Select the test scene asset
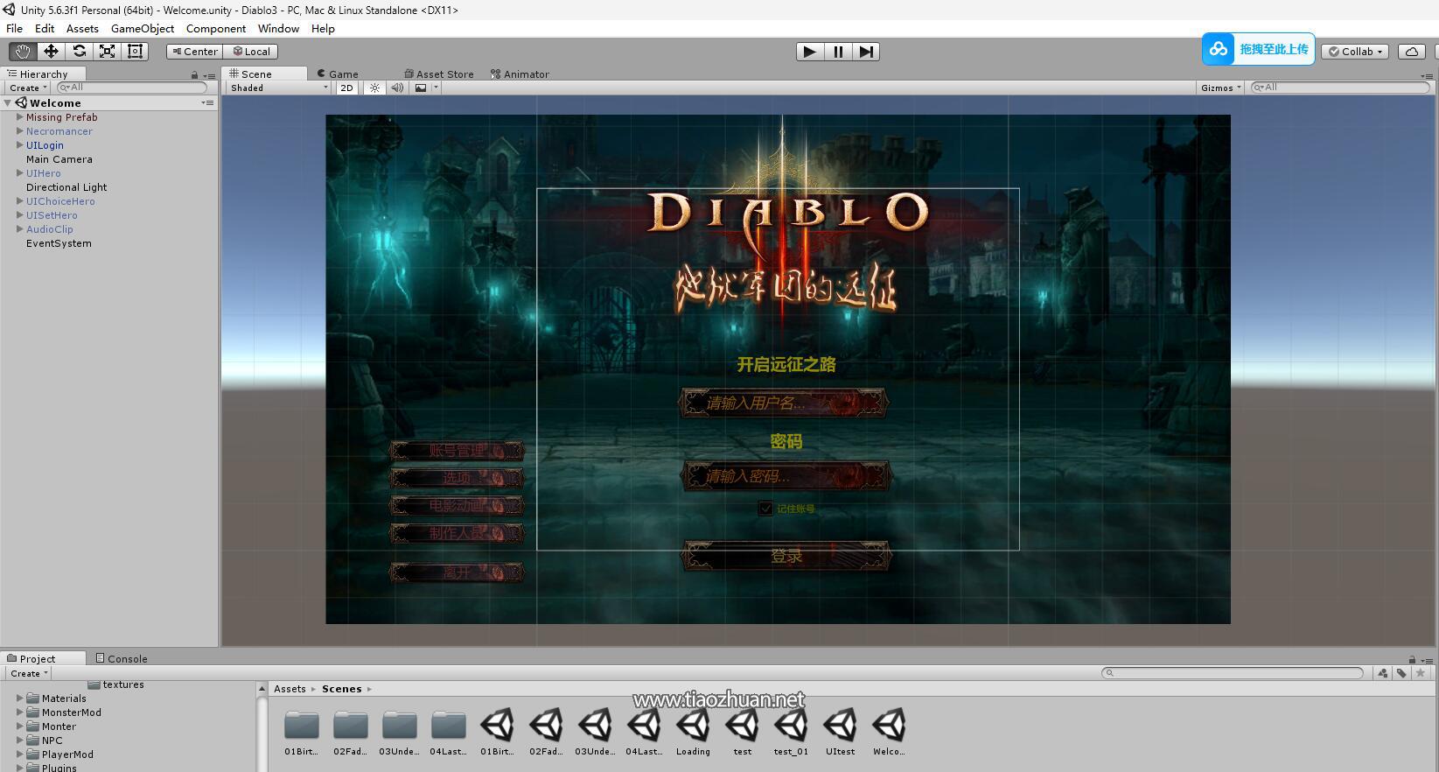Screen dimensions: 1439x772 pyautogui.click(x=742, y=732)
